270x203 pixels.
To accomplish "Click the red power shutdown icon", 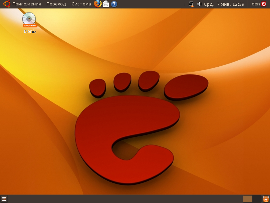I will [264, 4].
